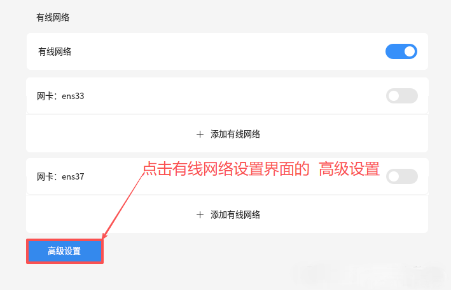Select the 网卡: ens37 label

60,176
